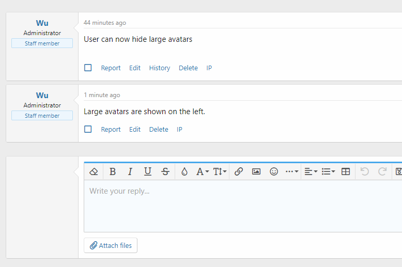Open the list type dropdown

click(x=329, y=171)
